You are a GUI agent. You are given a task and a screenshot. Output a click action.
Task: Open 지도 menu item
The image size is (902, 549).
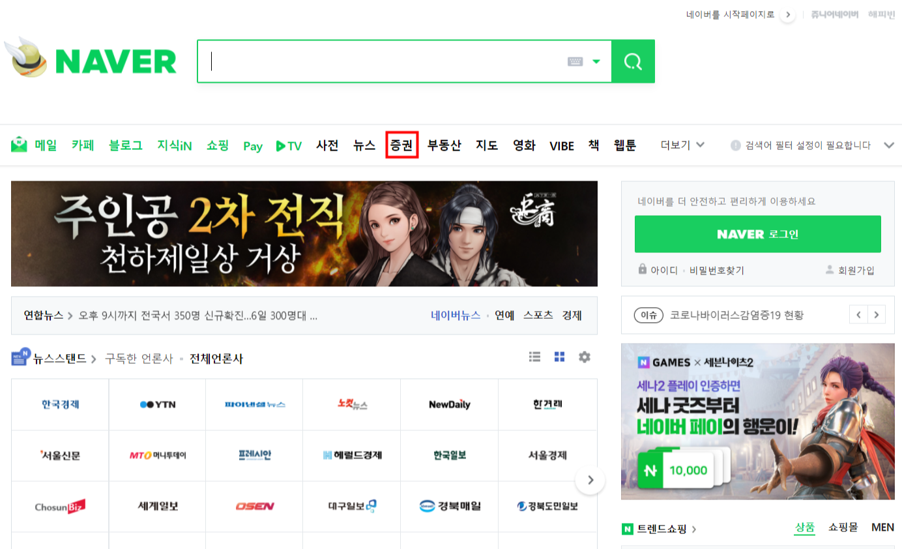[487, 145]
